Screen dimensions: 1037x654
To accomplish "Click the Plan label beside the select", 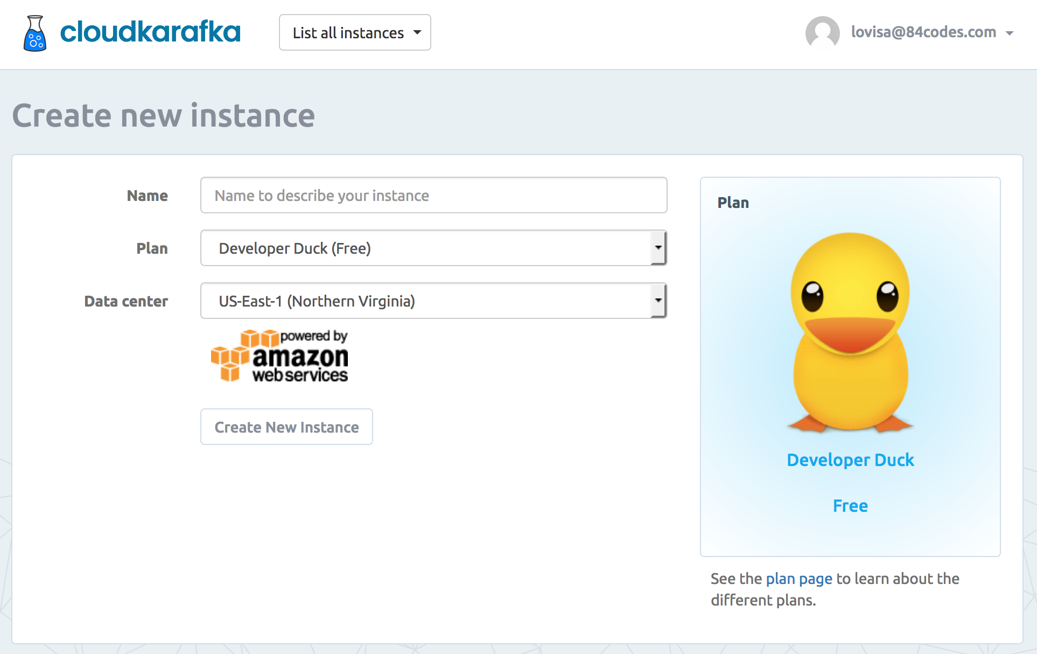I will tap(152, 248).
